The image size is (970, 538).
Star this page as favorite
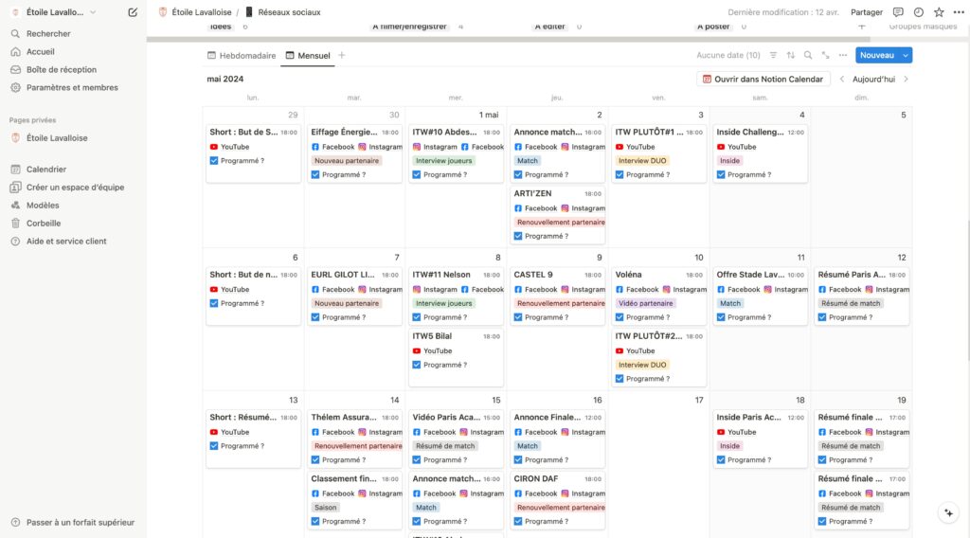coord(939,12)
